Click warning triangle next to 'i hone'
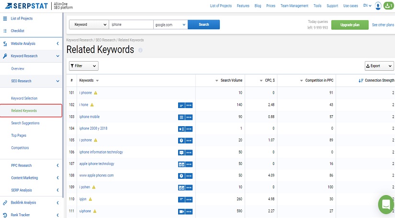The width and height of the screenshot is (395, 218). click(92, 105)
